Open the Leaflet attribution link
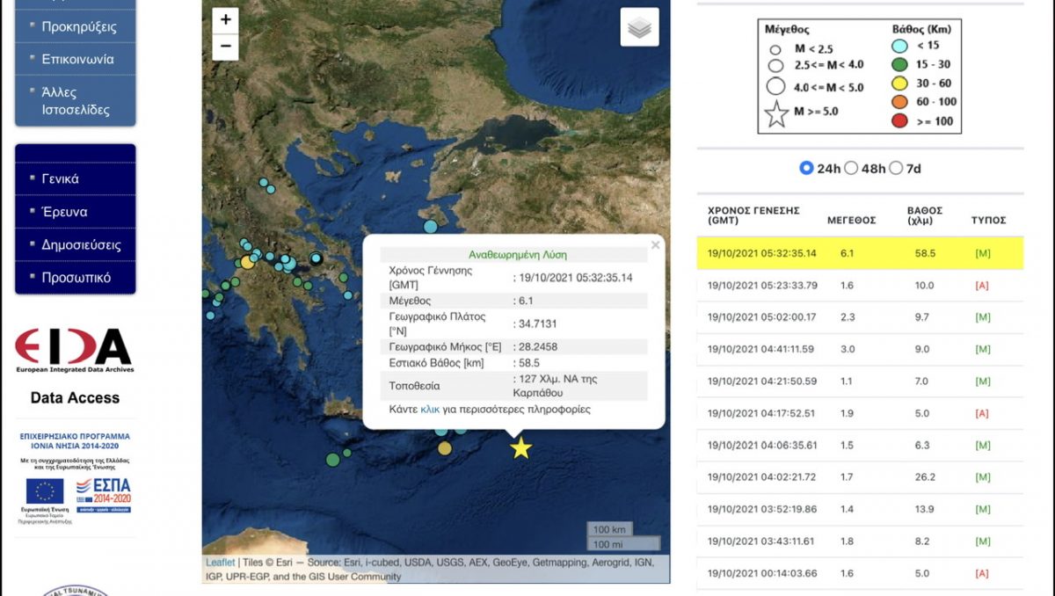The width and height of the screenshot is (1055, 596). pyautogui.click(x=220, y=563)
